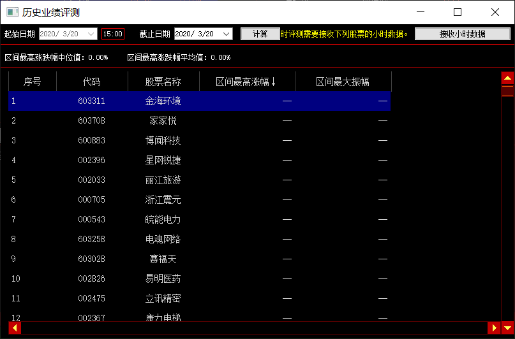
Task: Select the 立讯精密 stock row
Action: tap(163, 298)
